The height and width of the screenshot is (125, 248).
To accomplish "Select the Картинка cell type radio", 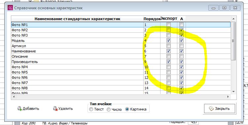I will coord(127,109).
